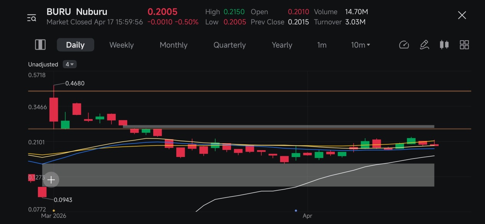Screen dimensions: 485x224
Task: Open the Unadjusted price setting
Action: [43, 64]
